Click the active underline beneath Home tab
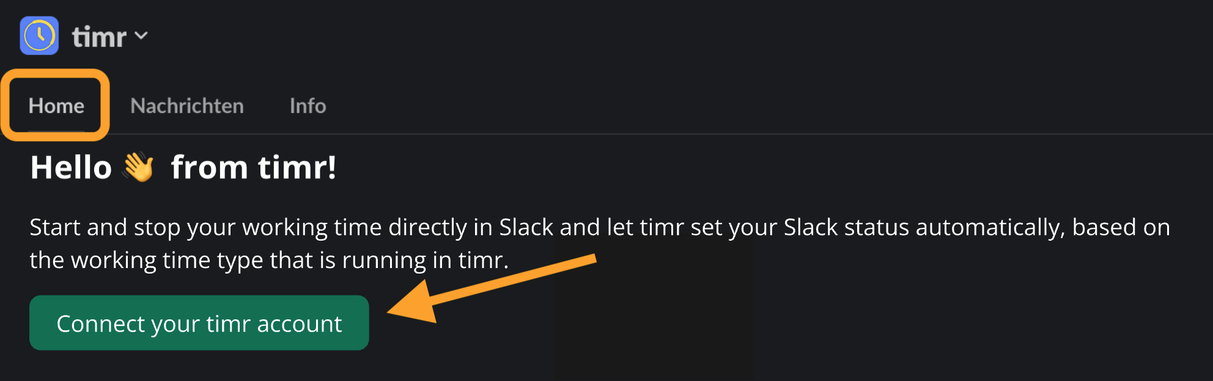This screenshot has height=381, width=1213. tap(56, 131)
